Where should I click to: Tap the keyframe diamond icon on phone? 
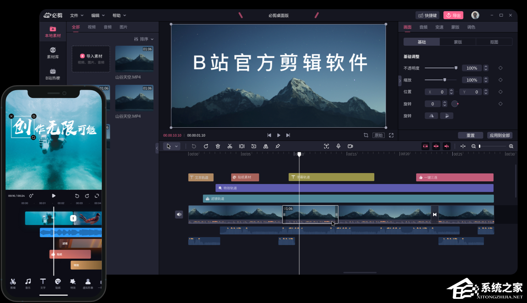point(31,195)
